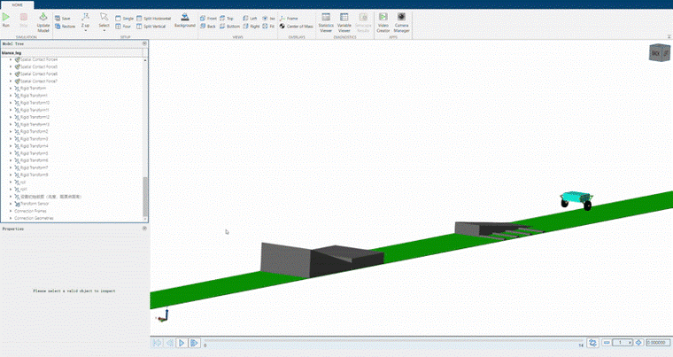Open the Variable Viewer

pos(344,21)
